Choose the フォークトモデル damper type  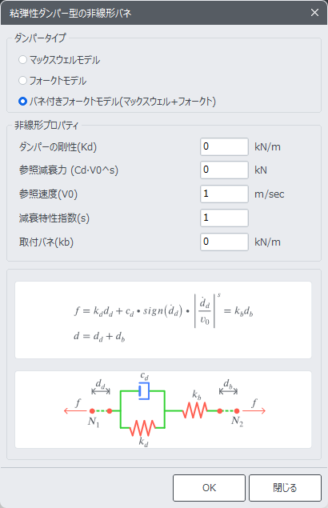pyautogui.click(x=22, y=80)
